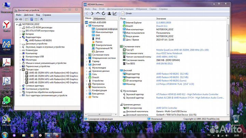Click Device Manager scan hardware toolbar icon
246x138 pixels.
click(41, 19)
